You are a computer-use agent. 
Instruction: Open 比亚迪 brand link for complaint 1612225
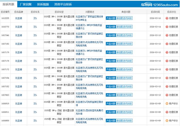click(x=19, y=18)
